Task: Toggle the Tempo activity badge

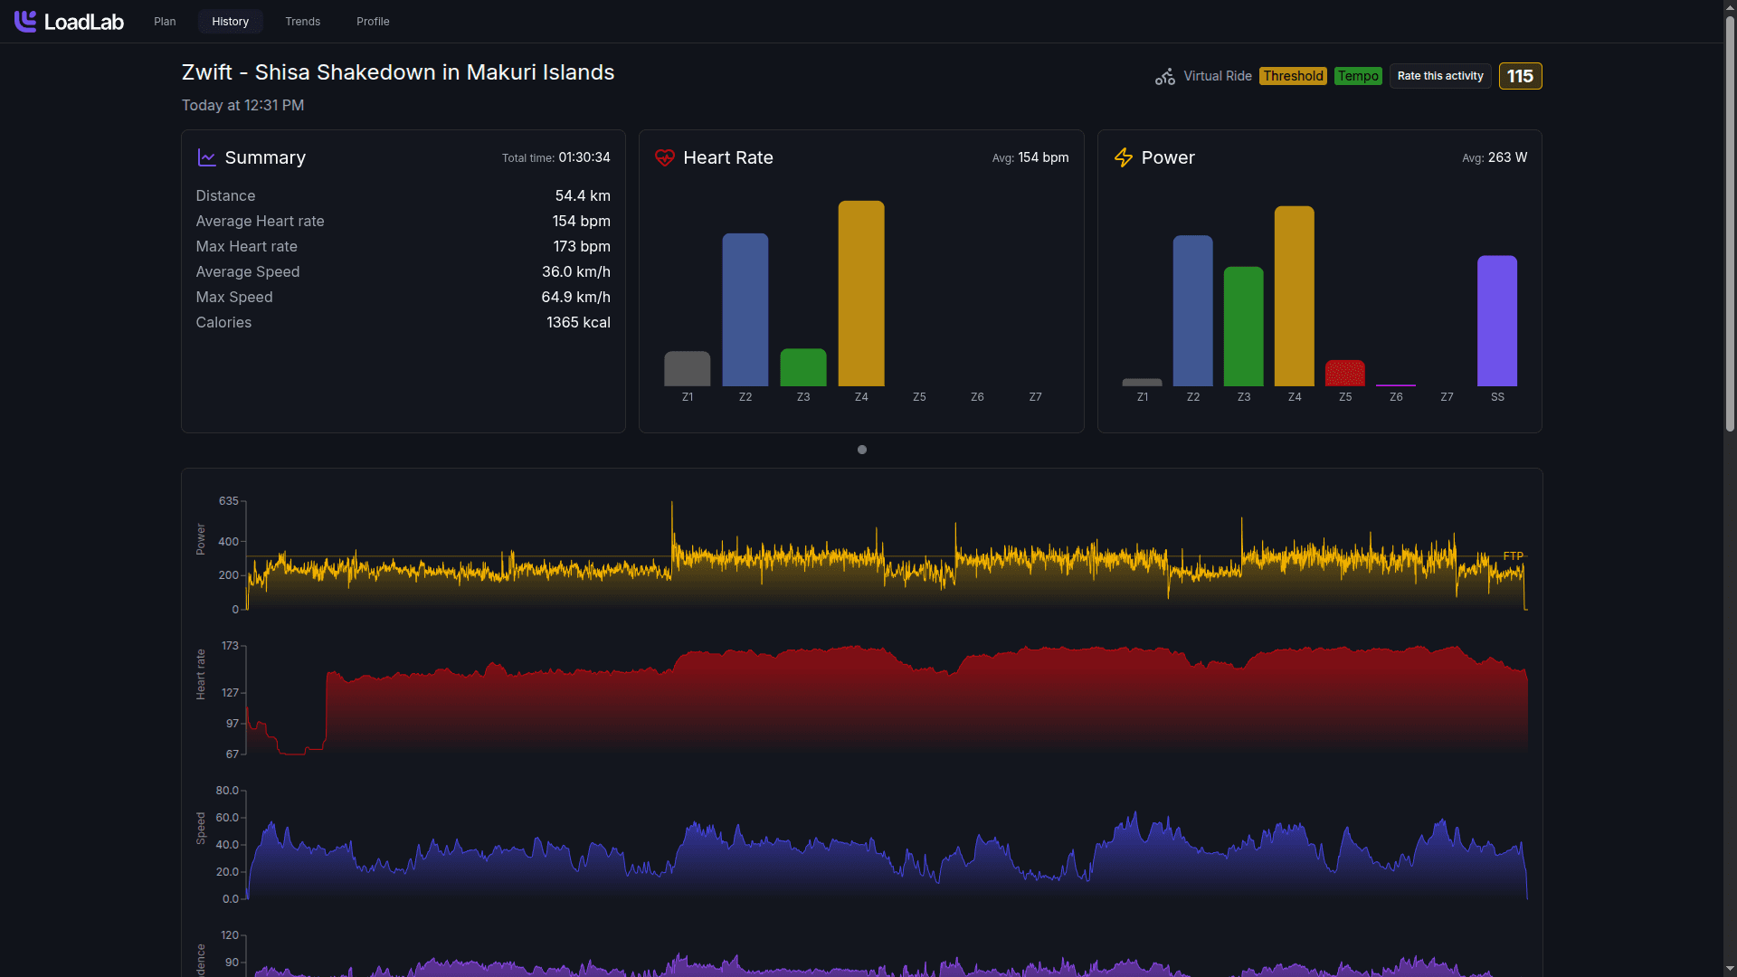Action: 1357,76
